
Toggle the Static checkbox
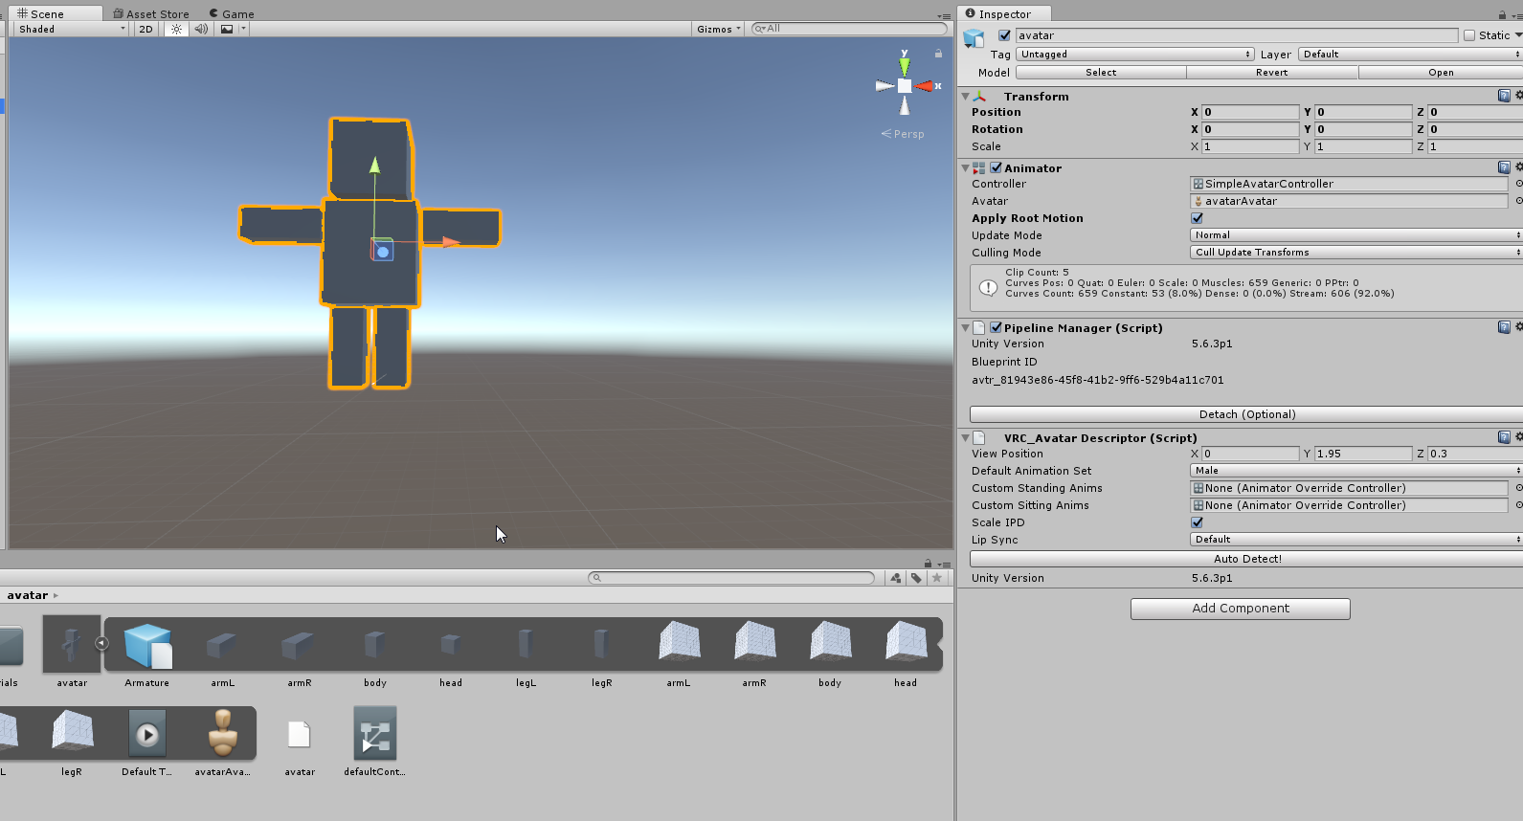(x=1469, y=35)
